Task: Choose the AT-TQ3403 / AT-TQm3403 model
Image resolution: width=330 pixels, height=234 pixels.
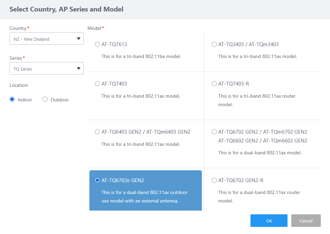Action: 214,44
